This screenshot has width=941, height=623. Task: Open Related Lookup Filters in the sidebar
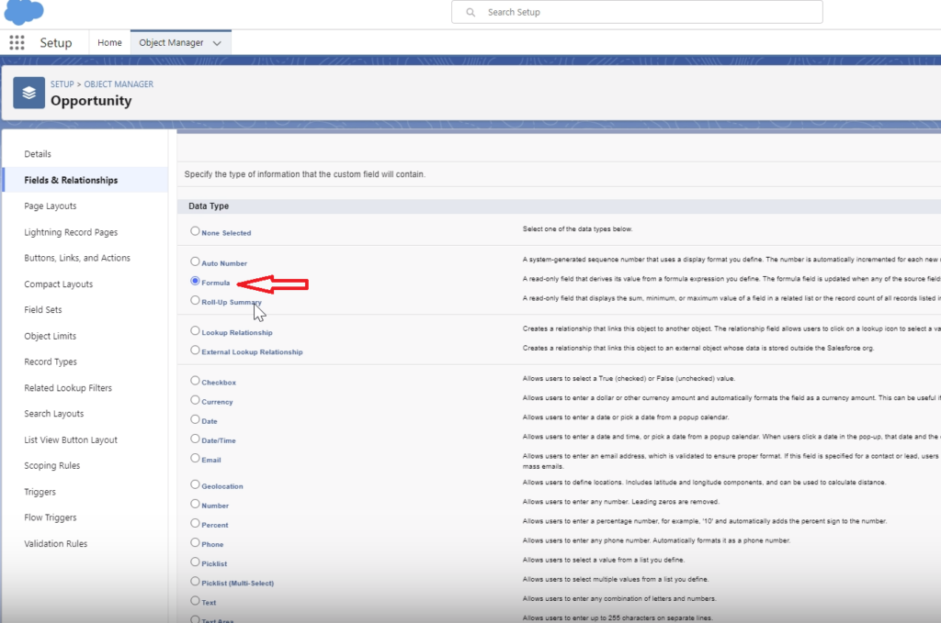point(68,387)
